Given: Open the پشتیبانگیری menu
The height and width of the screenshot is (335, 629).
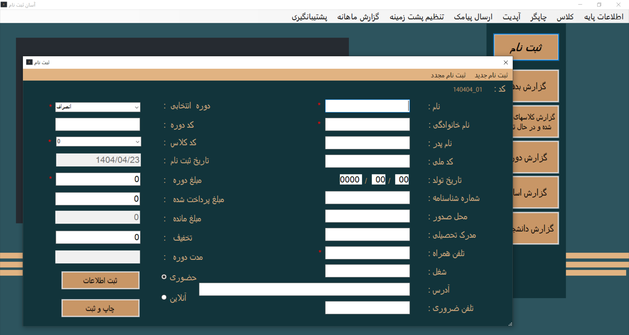Looking at the screenshot, I should pos(310,17).
